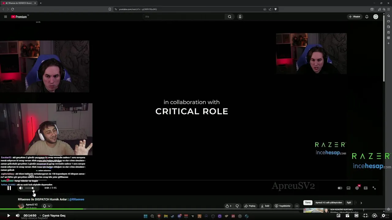Open the ApreuS V2 channel name
The width and height of the screenshot is (392, 220).
pyautogui.click(x=32, y=205)
